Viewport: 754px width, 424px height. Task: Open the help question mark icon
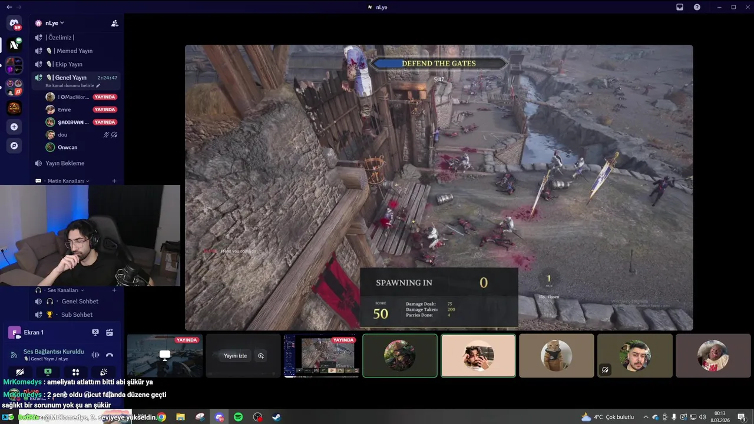[x=697, y=7]
